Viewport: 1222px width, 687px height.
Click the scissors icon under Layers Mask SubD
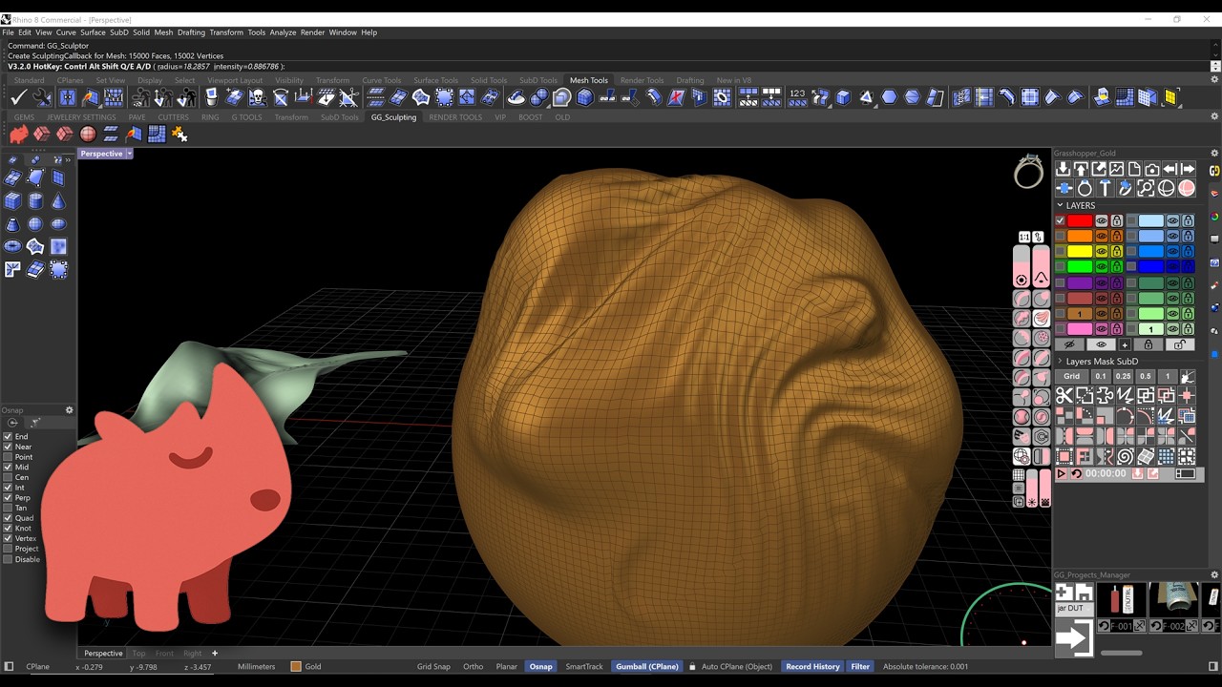coord(1064,395)
